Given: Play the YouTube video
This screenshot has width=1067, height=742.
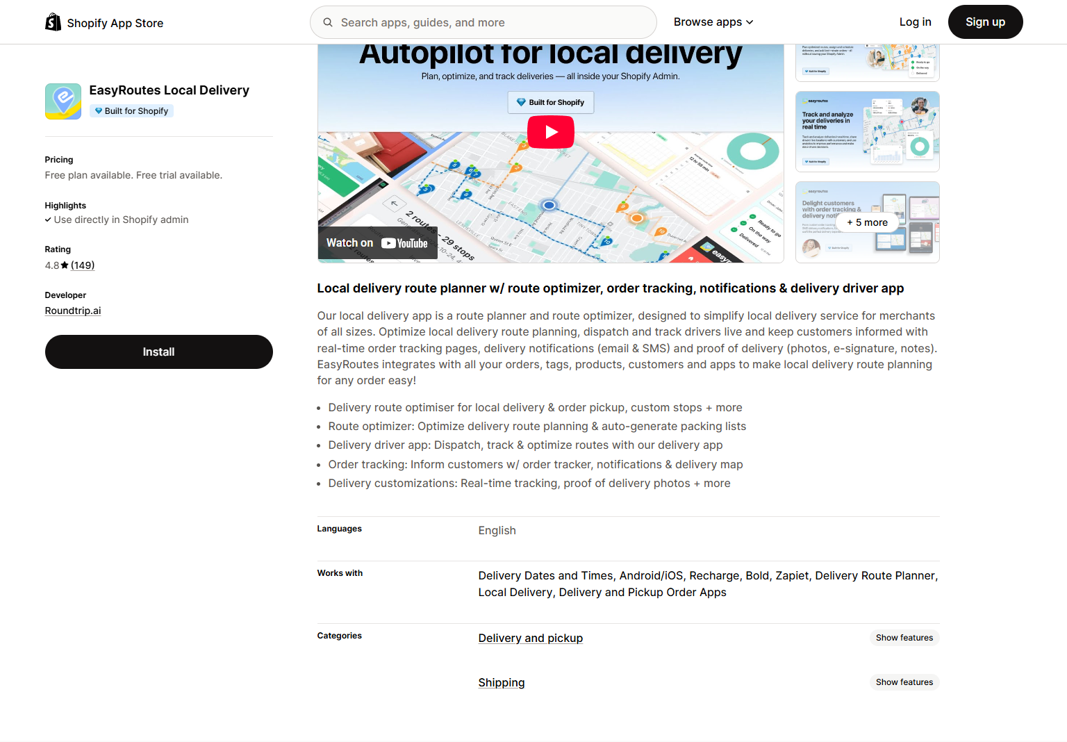Looking at the screenshot, I should coord(550,132).
